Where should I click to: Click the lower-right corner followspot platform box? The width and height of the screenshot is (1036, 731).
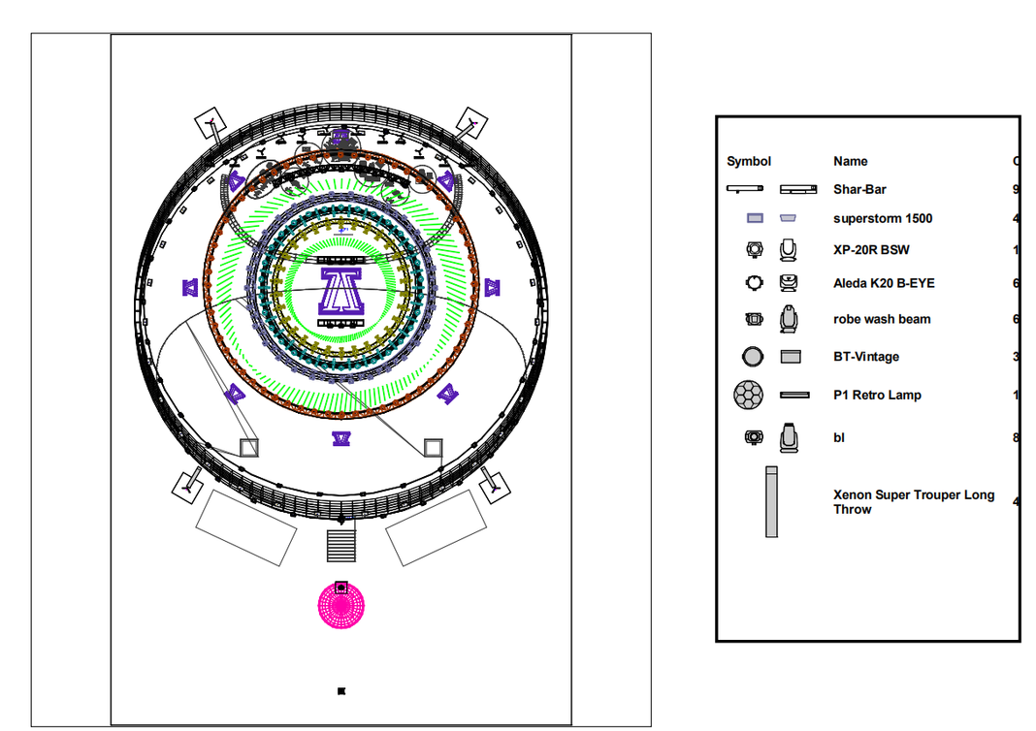(494, 488)
